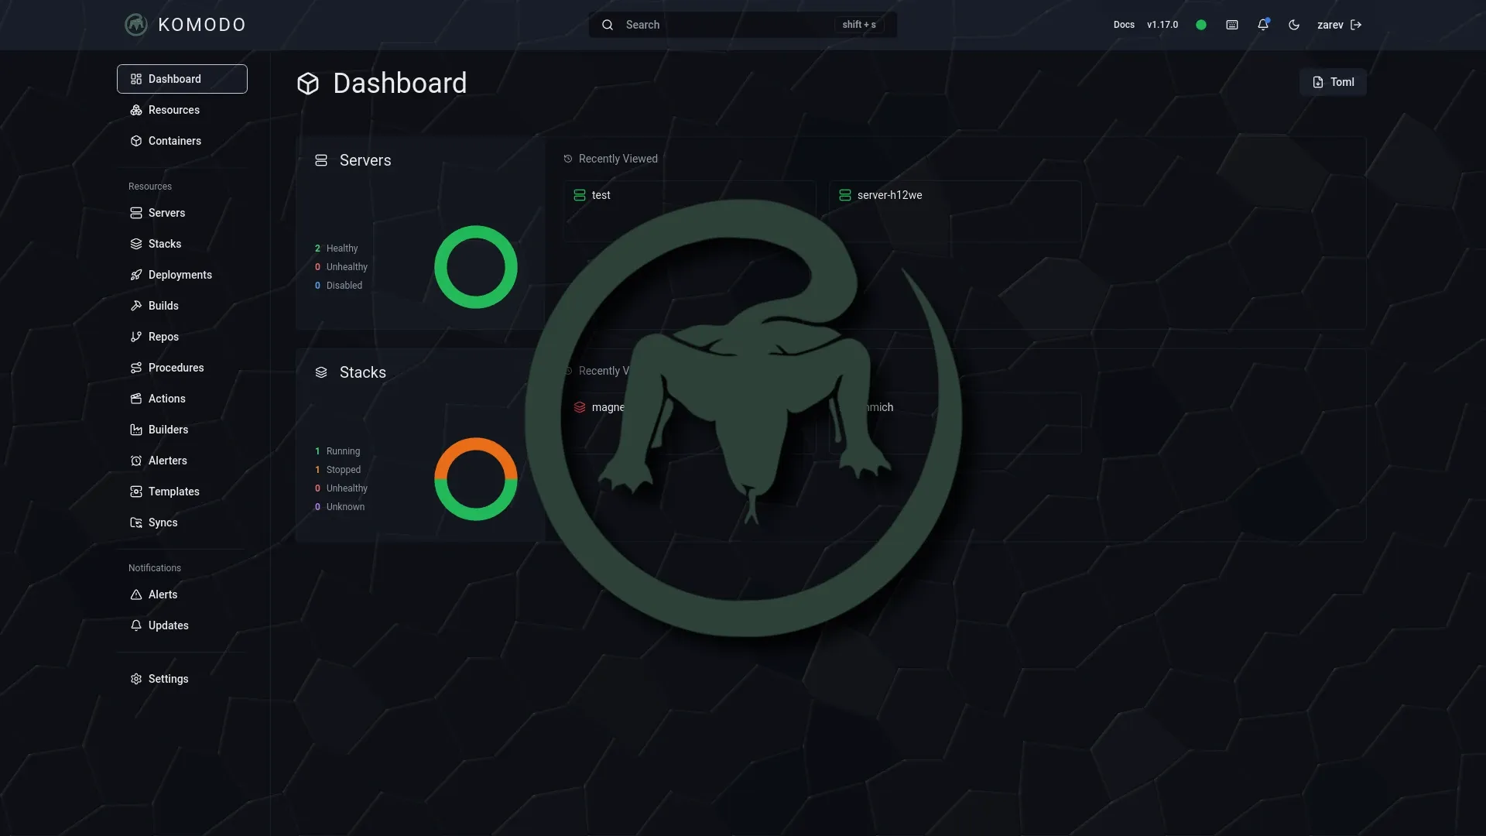Open the Docs link in the top bar

pyautogui.click(x=1124, y=25)
